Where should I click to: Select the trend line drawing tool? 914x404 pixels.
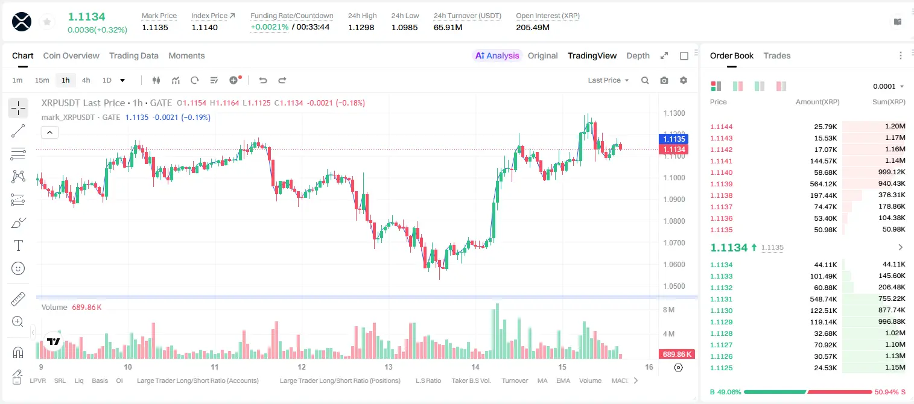coord(18,131)
